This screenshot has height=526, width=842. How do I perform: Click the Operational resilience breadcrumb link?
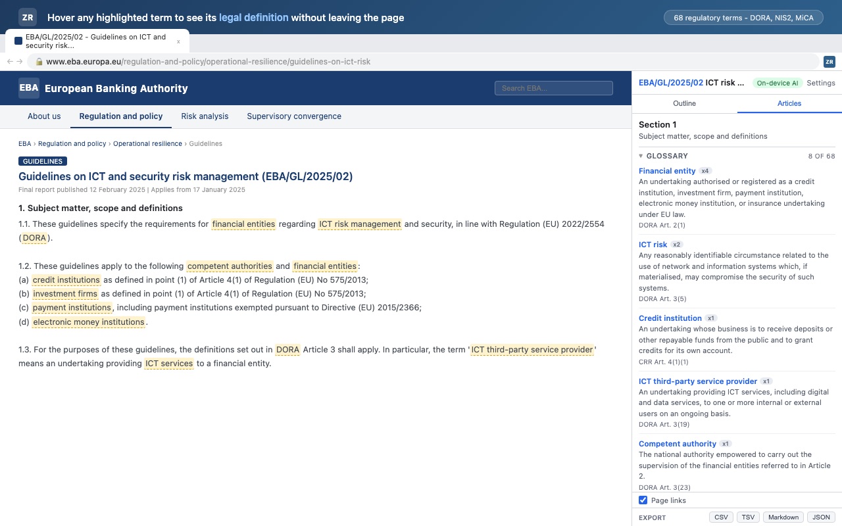147,143
